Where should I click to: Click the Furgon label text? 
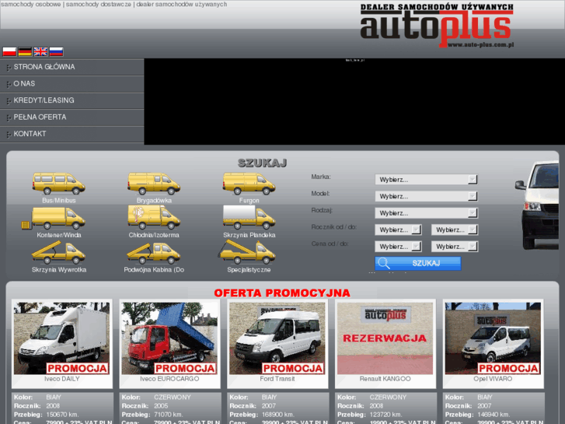coord(249,200)
